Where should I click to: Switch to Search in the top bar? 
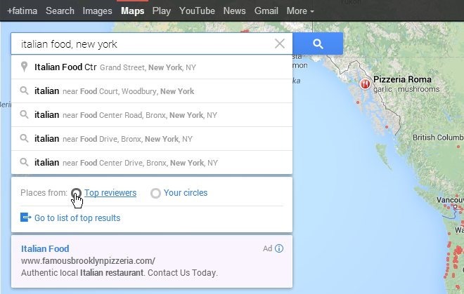(x=60, y=11)
